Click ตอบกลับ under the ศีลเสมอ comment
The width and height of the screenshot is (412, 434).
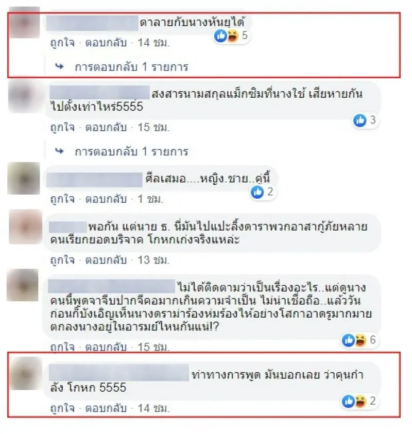point(106,199)
